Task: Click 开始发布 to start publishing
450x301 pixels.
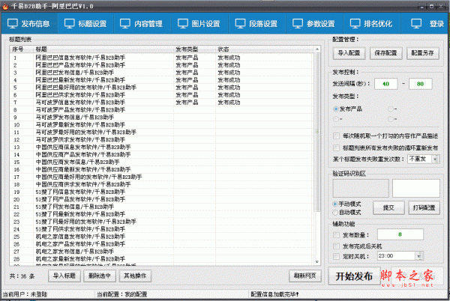Action: (354, 276)
